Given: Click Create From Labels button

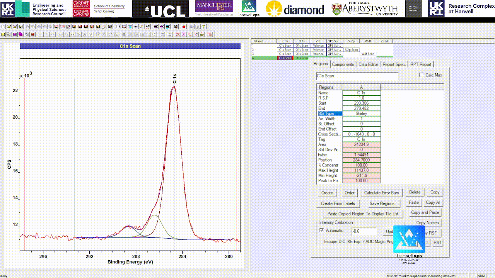Looking at the screenshot, I should [x=338, y=203].
